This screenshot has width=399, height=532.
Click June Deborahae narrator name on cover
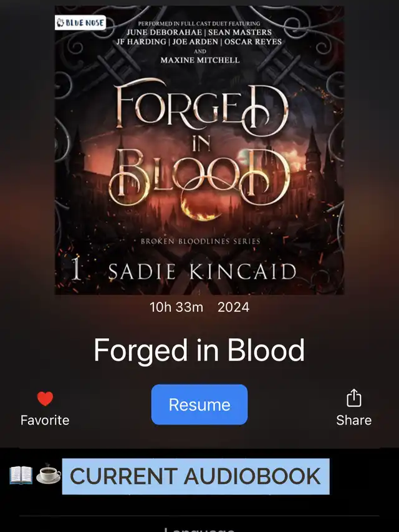pos(164,32)
